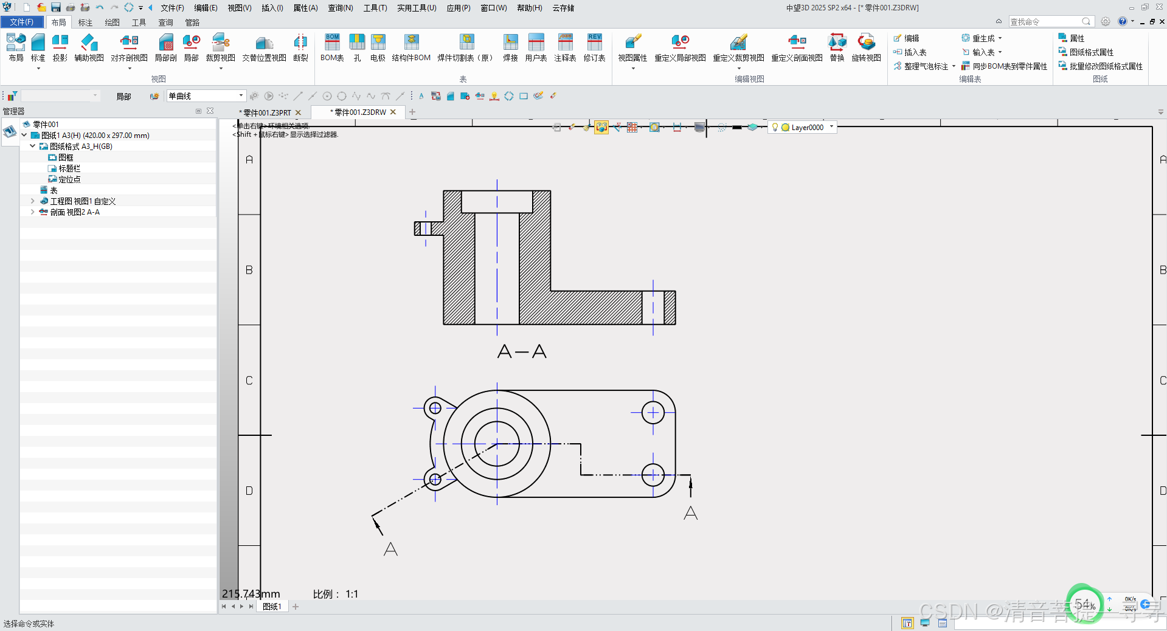
Task: Click 批量修改图纸格式属性 button
Action: click(1101, 66)
